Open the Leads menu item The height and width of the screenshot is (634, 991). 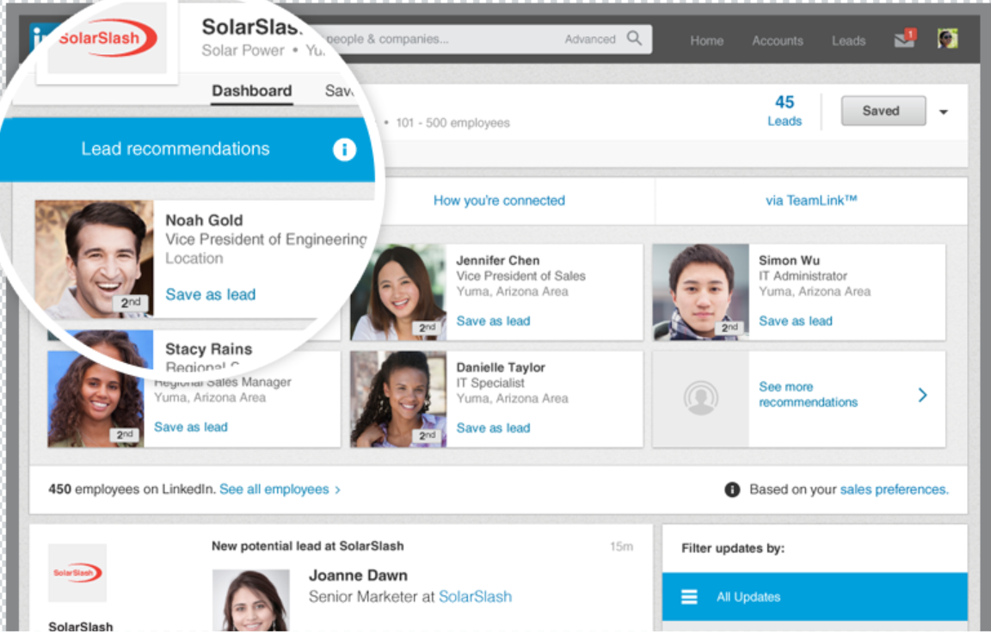[848, 40]
